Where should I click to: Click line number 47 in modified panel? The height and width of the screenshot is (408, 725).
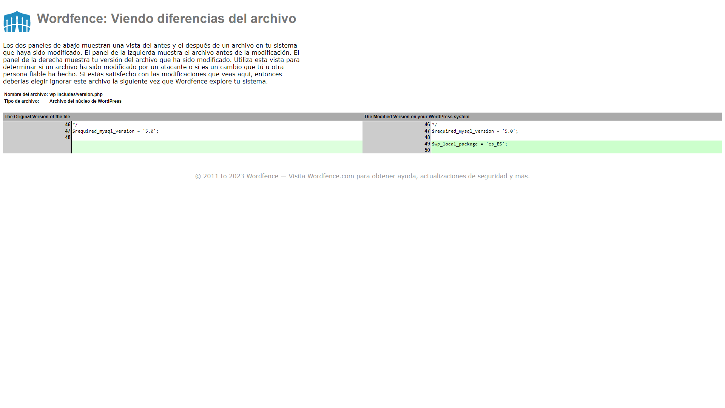tap(427, 131)
